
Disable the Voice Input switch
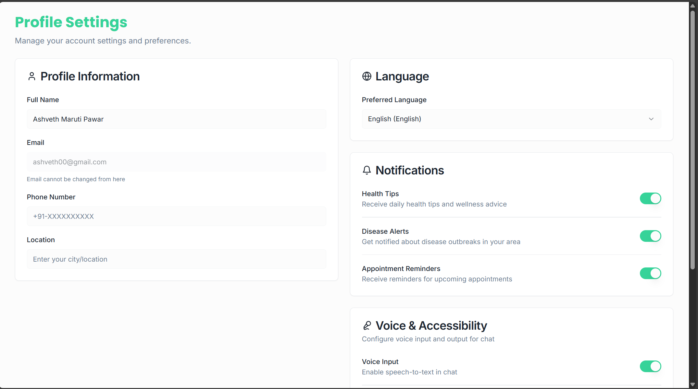[x=650, y=366]
